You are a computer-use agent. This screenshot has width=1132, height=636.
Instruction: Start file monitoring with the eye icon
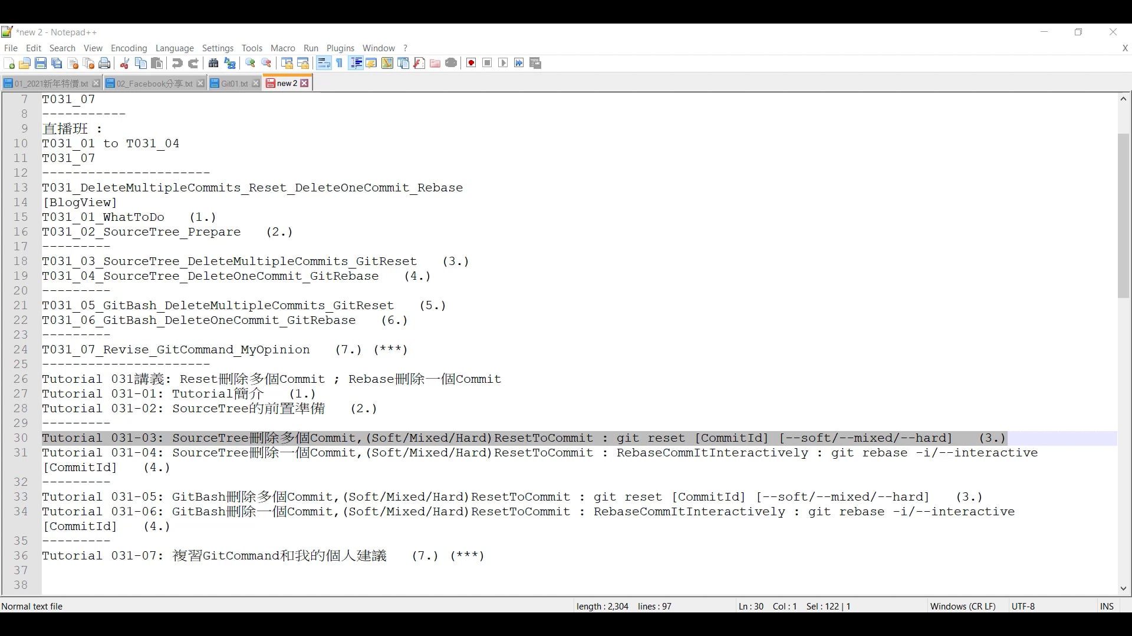pyautogui.click(x=452, y=63)
